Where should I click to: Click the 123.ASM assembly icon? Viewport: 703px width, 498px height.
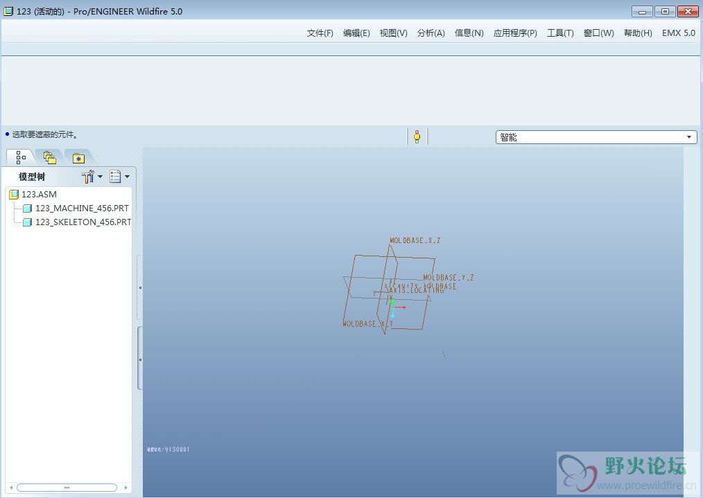pyautogui.click(x=14, y=195)
